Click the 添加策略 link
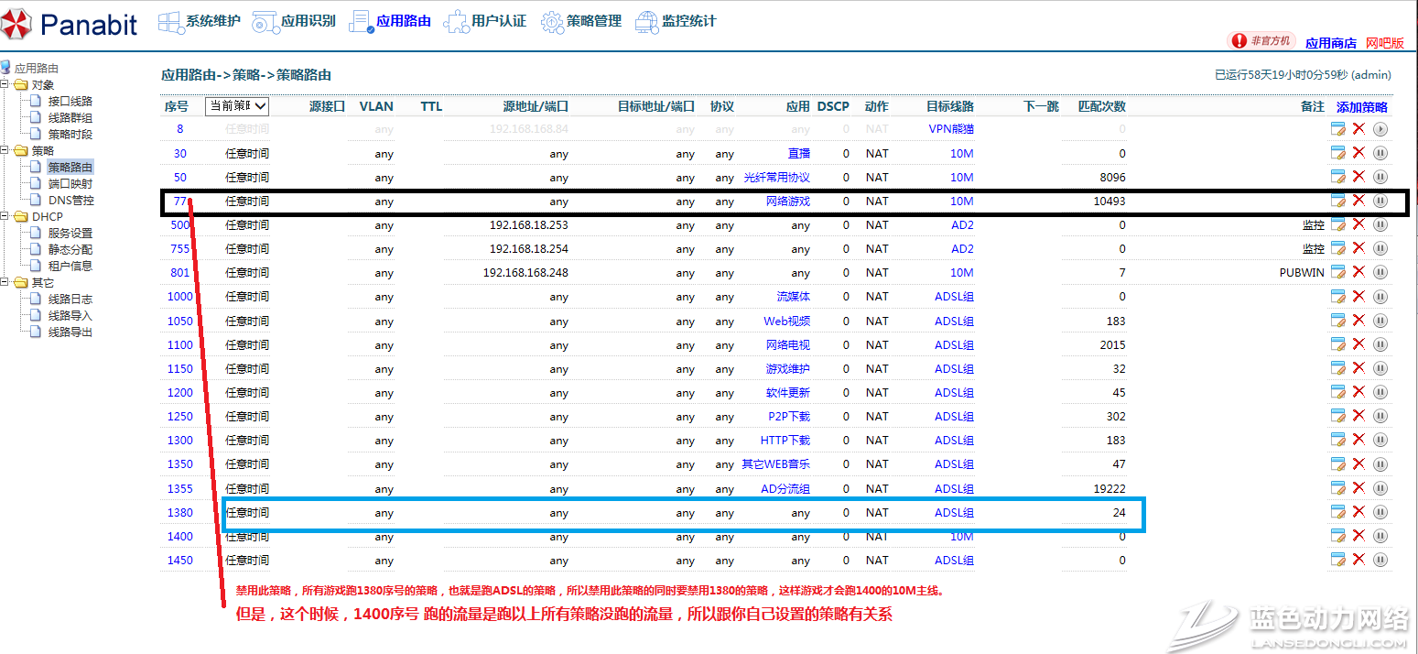This screenshot has width=1418, height=654. coord(1361,107)
